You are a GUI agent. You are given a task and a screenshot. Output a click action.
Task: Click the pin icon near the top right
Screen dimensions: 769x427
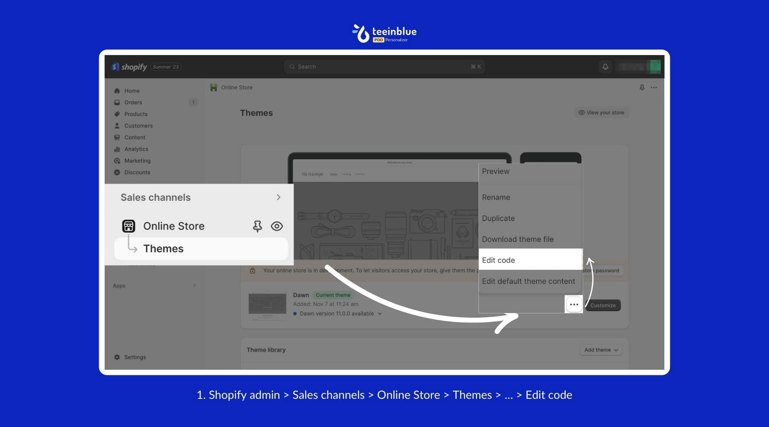[642, 87]
